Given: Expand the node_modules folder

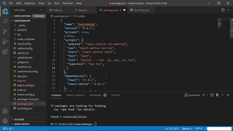Looking at the screenshot, I should click(x=28, y=39).
